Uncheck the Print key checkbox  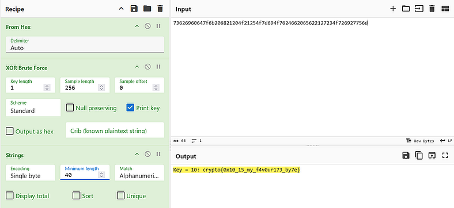point(130,108)
